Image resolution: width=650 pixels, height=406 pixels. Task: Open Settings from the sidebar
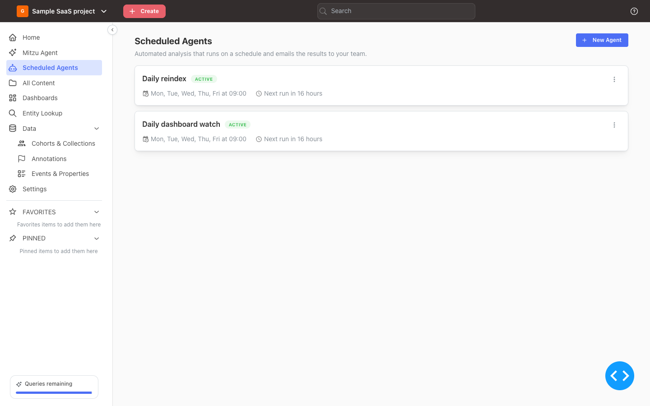[x=54, y=189]
